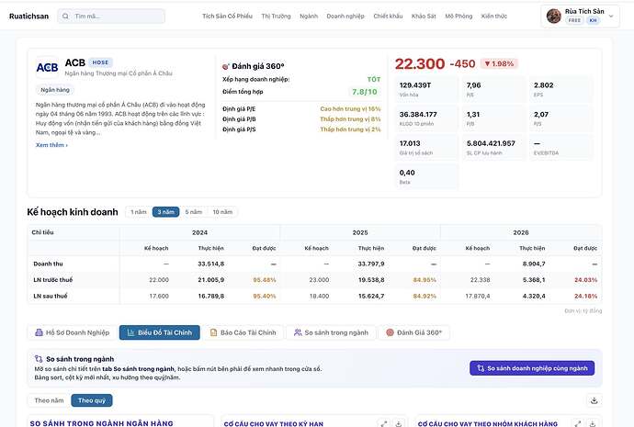
Task: Click the 'Chỉ tiêu' column header
Action: pyautogui.click(x=42, y=232)
